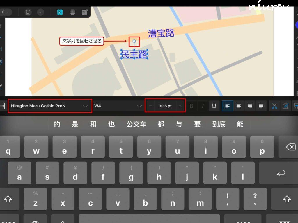Screen dimensions: 298x223
Task: Open the three-dots more options menu
Action: (x=41, y=12)
